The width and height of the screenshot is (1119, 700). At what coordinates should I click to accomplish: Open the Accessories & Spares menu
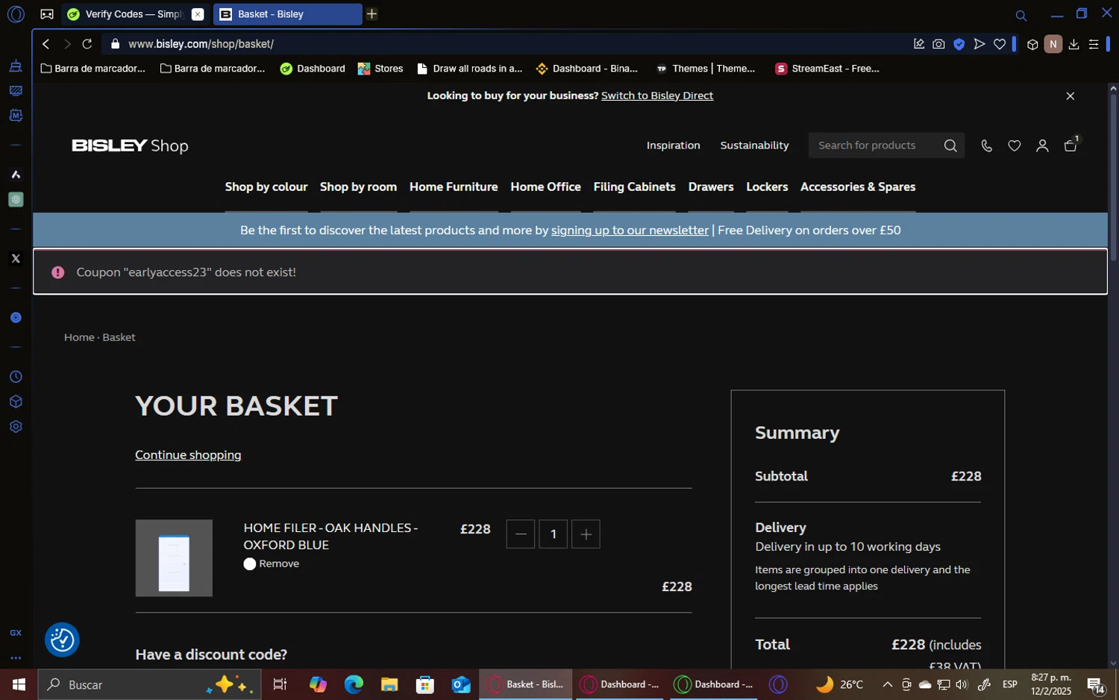[x=858, y=187]
